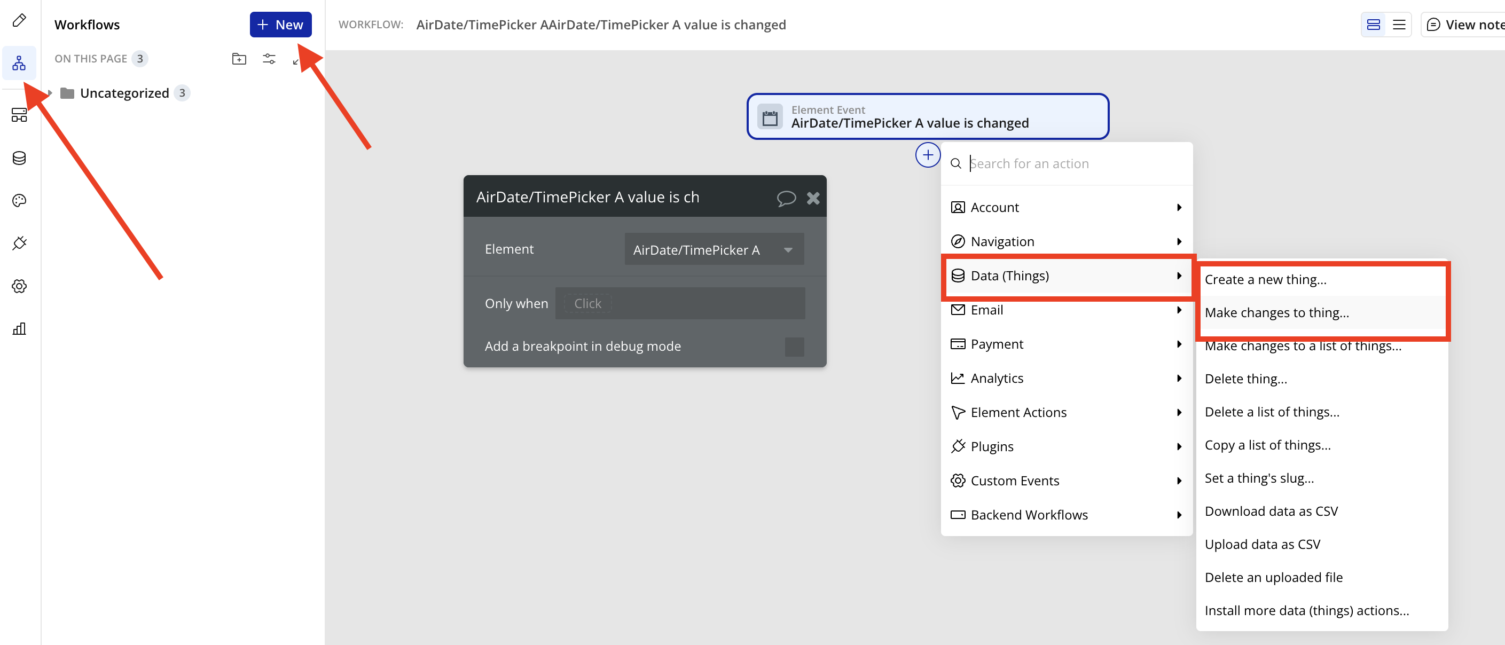This screenshot has width=1505, height=645.
Task: Choose Set a thing's slug...
Action: tap(1322, 478)
